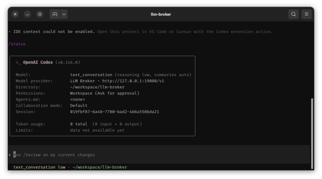322x179 pixels.
Task: Minimize the terminal window
Action: 28,14
